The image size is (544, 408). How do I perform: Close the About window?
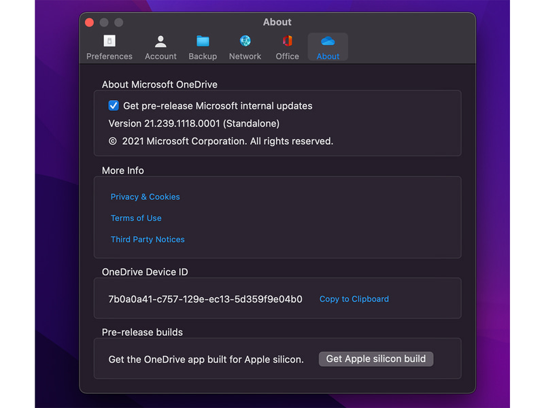pos(90,22)
